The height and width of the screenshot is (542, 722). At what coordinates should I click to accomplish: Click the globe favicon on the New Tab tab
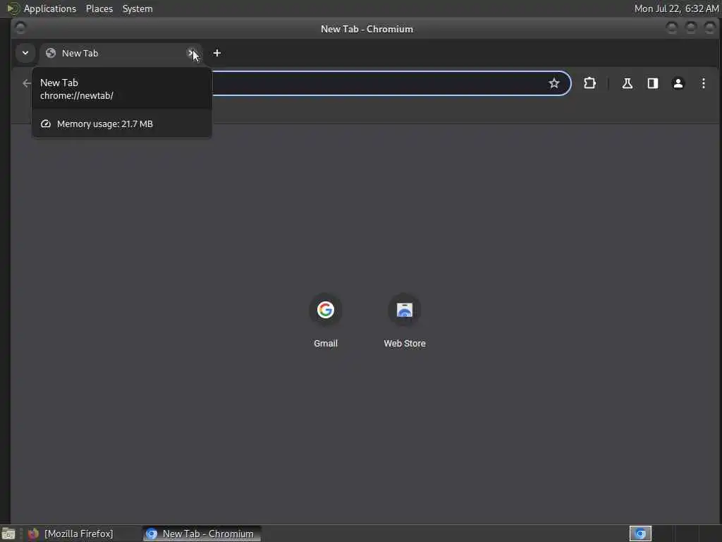tap(51, 53)
